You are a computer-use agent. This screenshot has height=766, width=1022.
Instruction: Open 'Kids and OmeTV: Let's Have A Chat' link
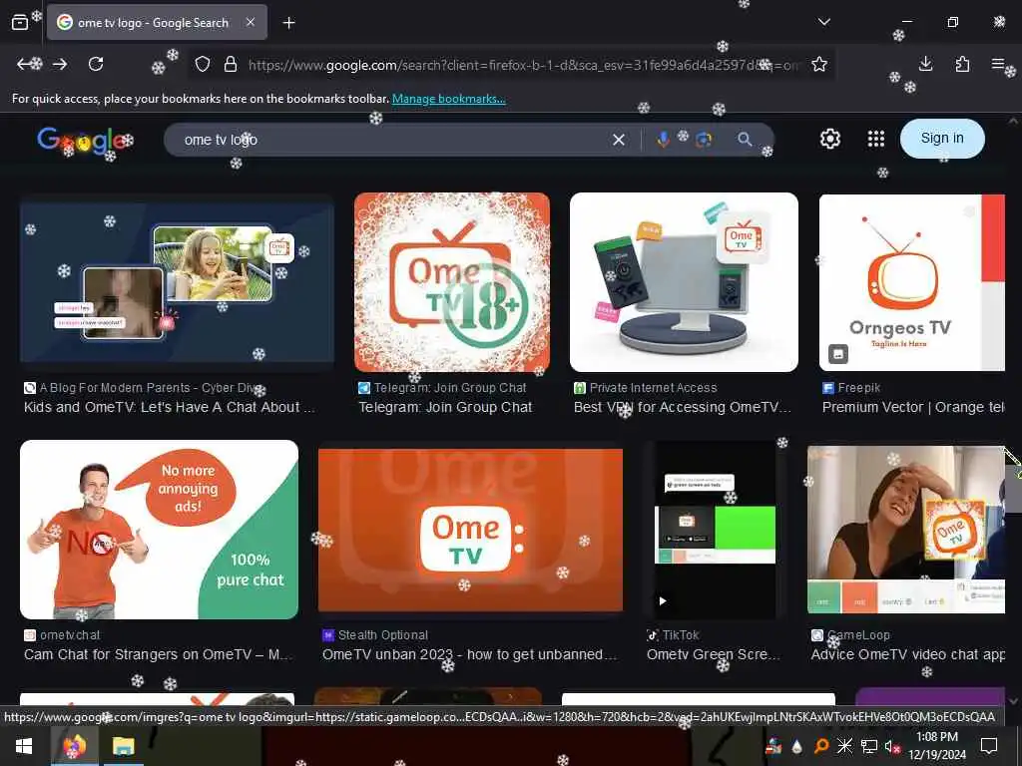(170, 407)
